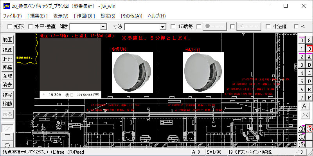Select layer E button
Viewport: 313px width, 156px height.
(x=309, y=89)
